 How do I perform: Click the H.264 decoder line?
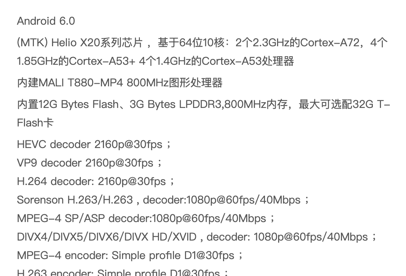[96, 182]
